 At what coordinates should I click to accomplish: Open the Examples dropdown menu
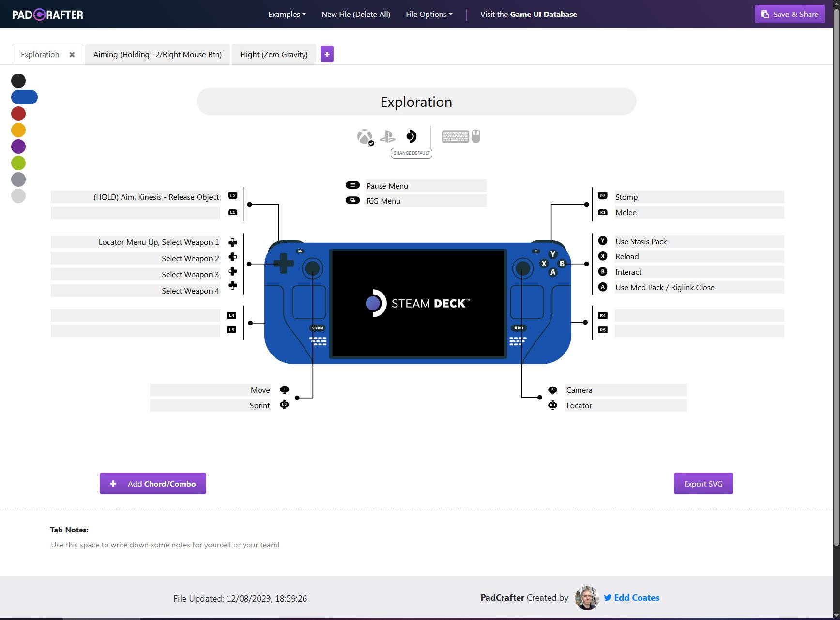287,15
